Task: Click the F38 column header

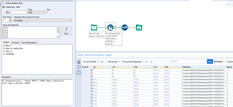Action: [x=143, y=67]
